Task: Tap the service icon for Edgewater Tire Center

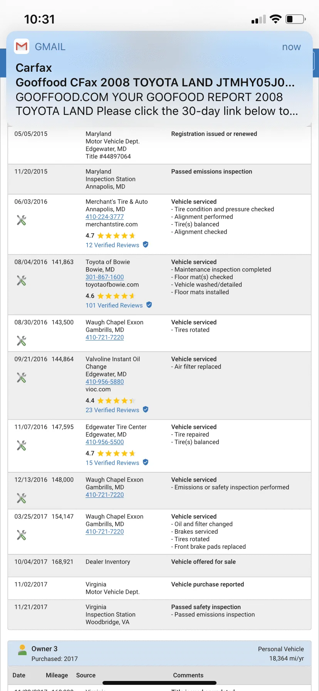Action: (22, 446)
